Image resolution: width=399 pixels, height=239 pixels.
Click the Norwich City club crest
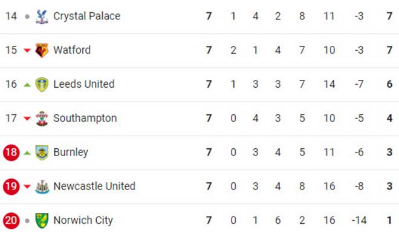click(x=42, y=221)
